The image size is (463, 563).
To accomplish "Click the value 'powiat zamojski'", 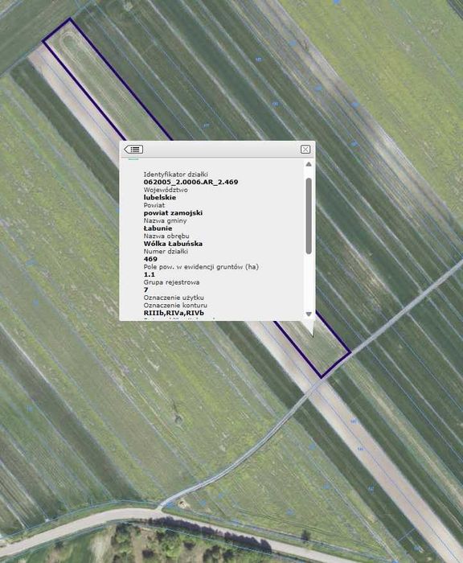I will click(173, 213).
